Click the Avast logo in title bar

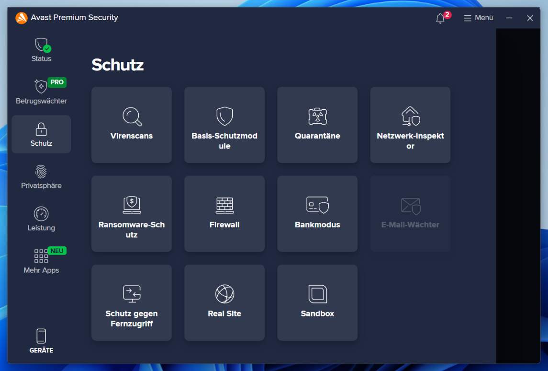22,18
